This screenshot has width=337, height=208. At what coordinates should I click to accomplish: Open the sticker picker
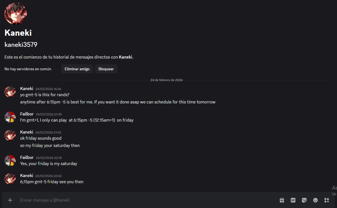click(x=304, y=200)
